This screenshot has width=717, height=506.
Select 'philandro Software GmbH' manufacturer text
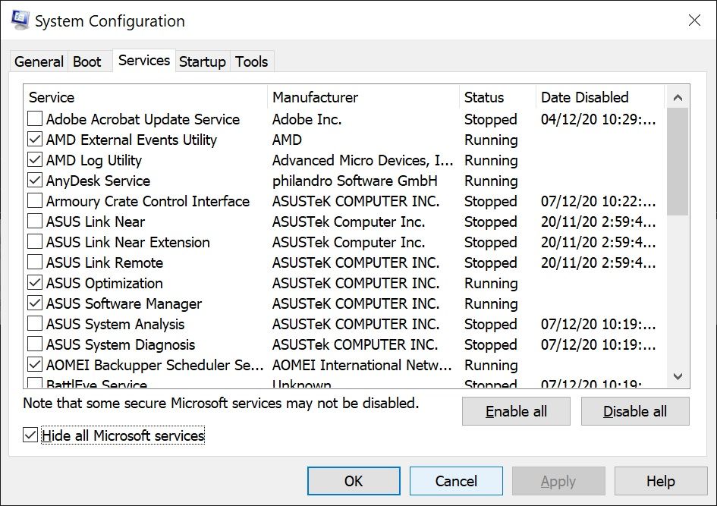355,181
